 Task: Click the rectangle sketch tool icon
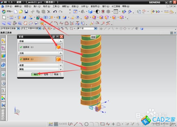pos(103,124)
